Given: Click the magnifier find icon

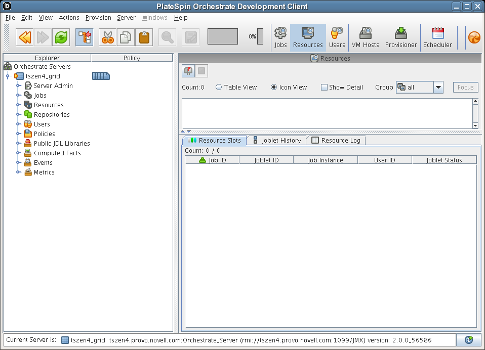Looking at the screenshot, I should [x=168, y=37].
